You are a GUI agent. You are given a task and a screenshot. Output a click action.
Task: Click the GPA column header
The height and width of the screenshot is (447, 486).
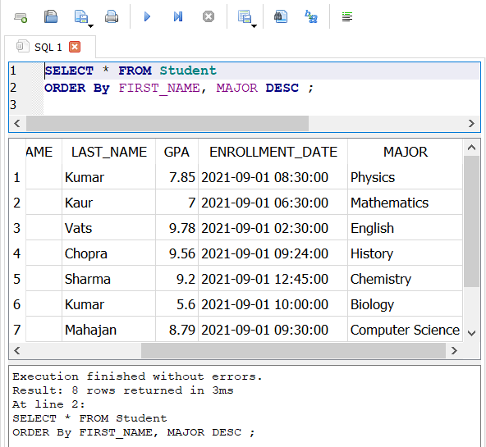pyautogui.click(x=177, y=152)
